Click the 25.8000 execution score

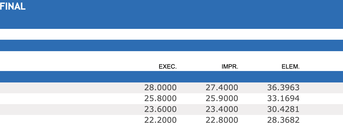click(160, 98)
